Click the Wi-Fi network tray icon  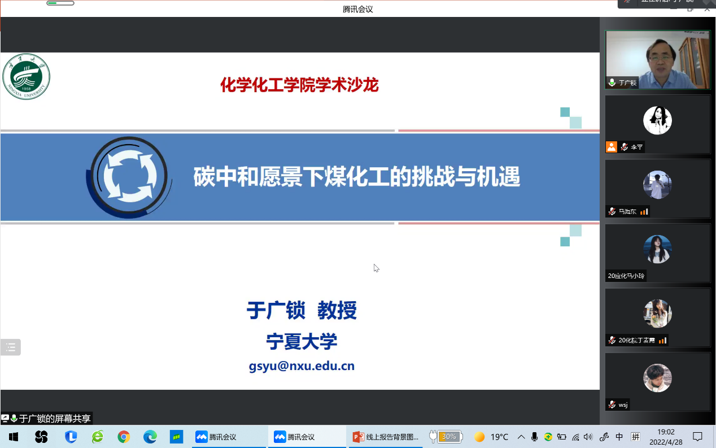pos(575,437)
